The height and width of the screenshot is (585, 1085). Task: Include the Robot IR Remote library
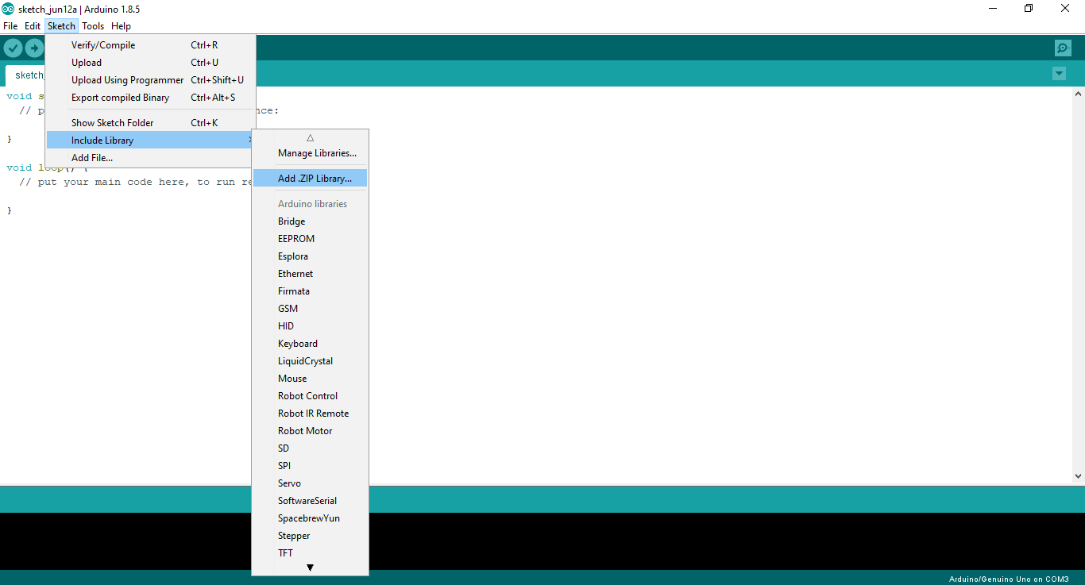click(x=310, y=414)
